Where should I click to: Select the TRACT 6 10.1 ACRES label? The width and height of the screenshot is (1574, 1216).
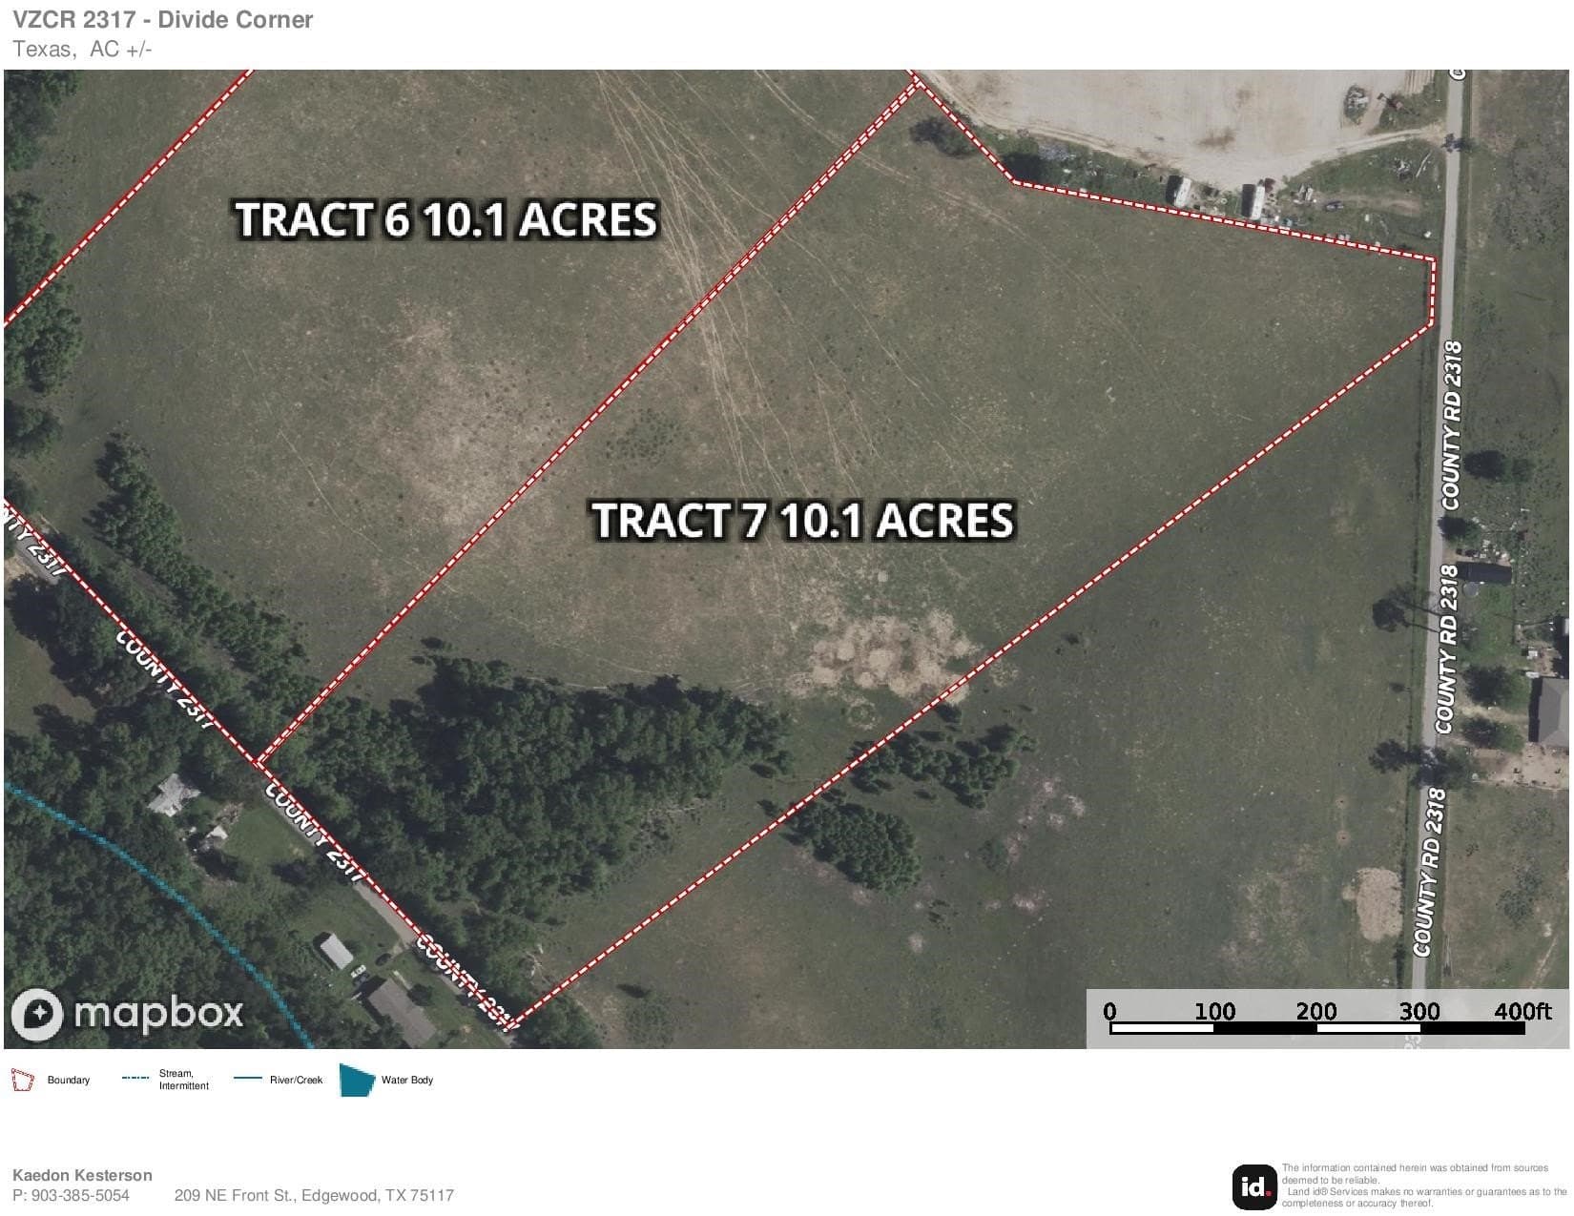446,219
